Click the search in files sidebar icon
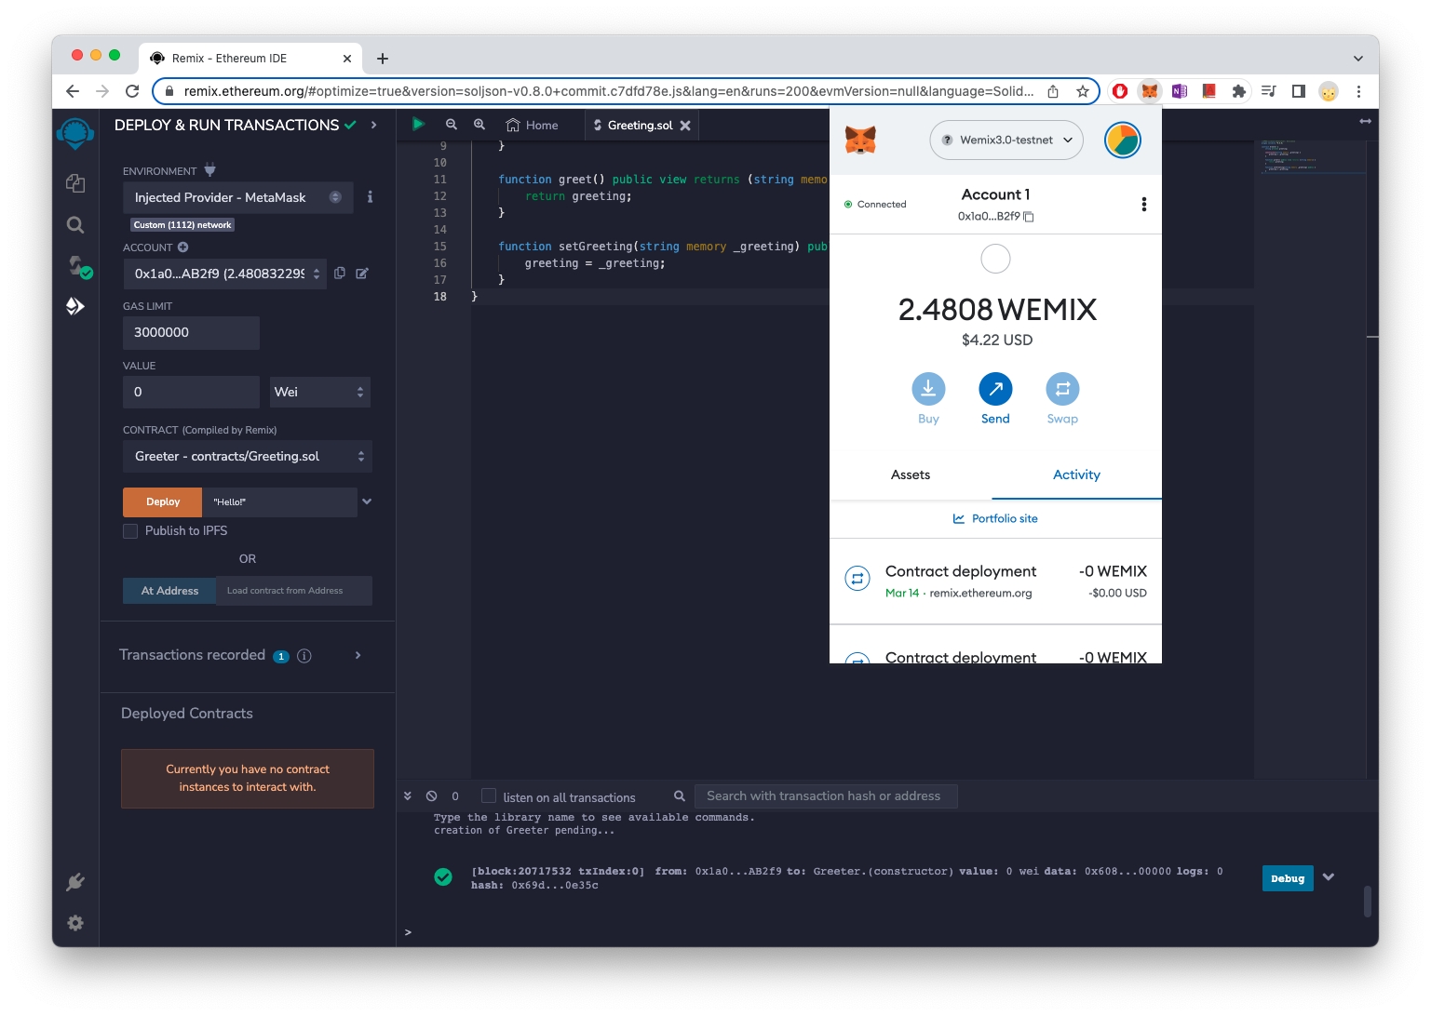The height and width of the screenshot is (1016, 1431). coord(75,225)
